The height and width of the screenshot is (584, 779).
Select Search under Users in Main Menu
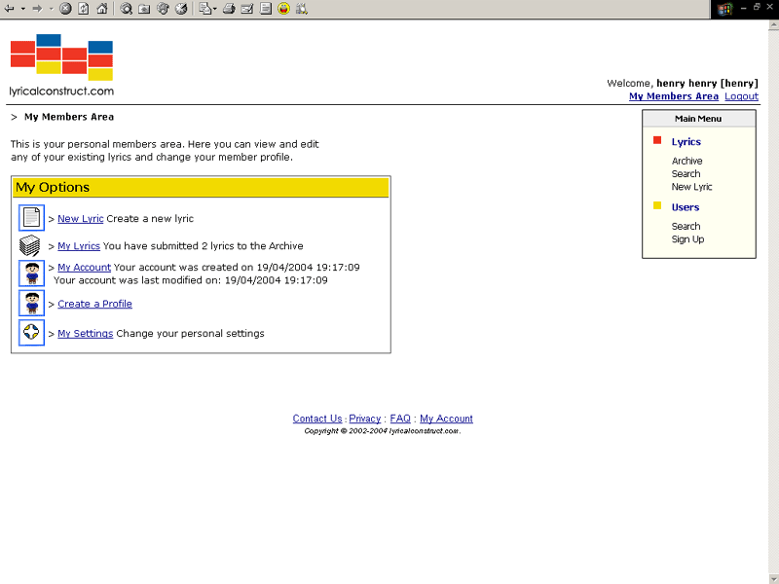tap(686, 226)
